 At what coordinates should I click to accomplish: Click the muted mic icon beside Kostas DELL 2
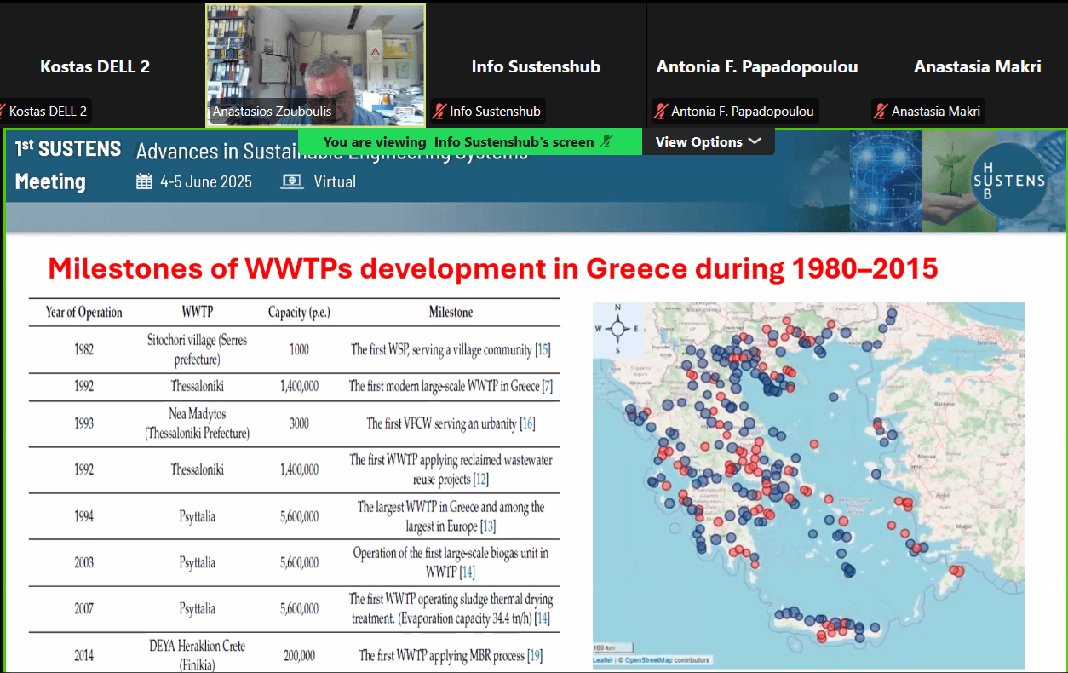2,112
